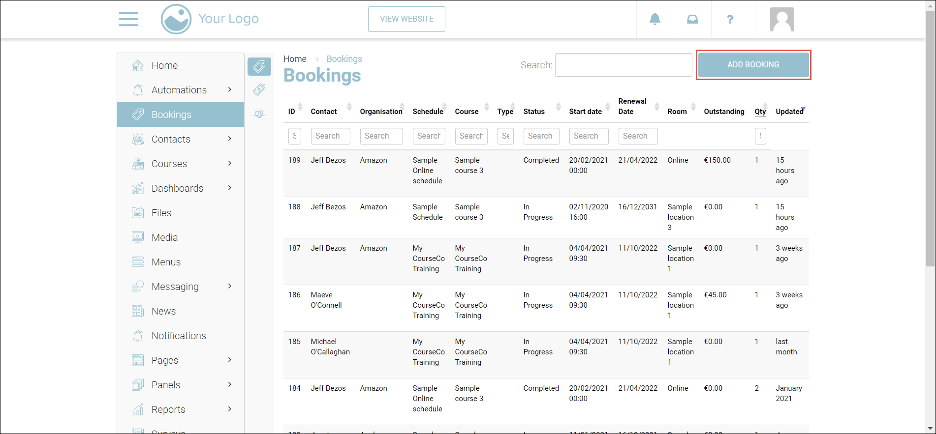
Task: Expand the Courses submenu chevron
Action: tap(229, 163)
